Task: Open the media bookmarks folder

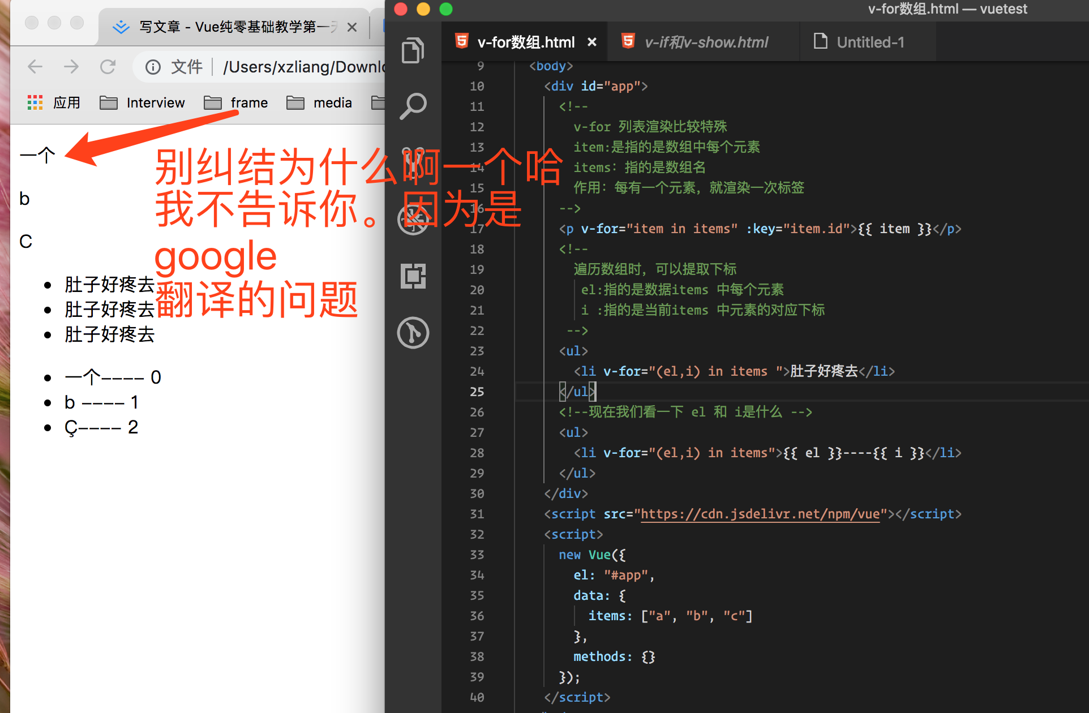Action: [x=320, y=102]
